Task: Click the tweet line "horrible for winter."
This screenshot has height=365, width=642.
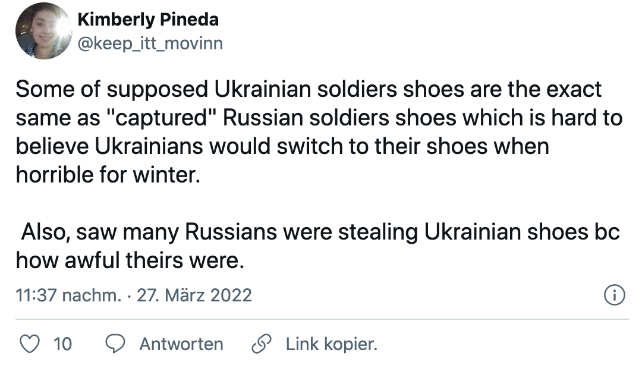Action: [105, 175]
